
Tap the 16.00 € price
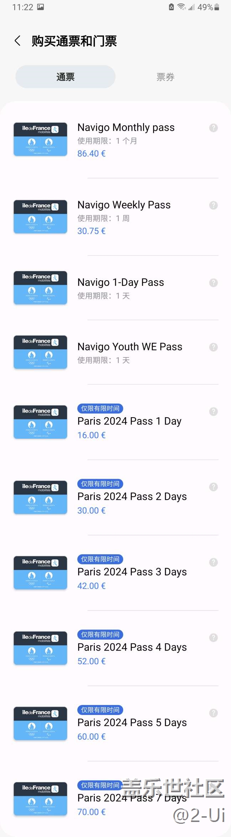click(91, 435)
